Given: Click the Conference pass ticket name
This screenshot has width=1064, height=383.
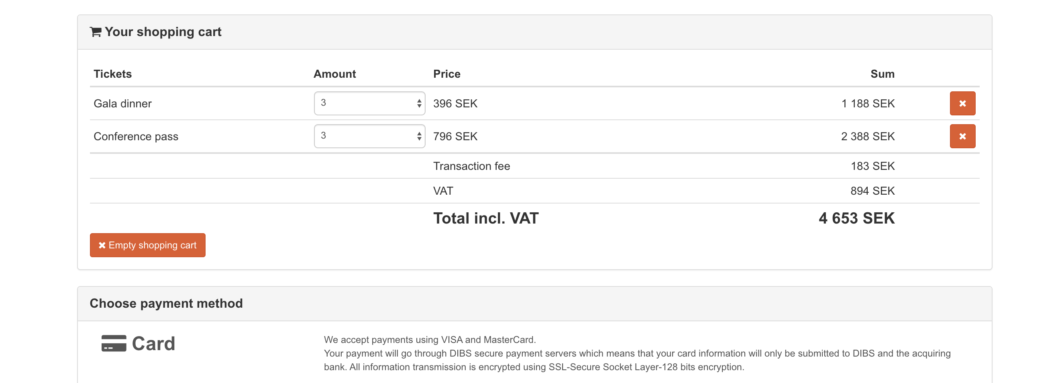Looking at the screenshot, I should 136,137.
